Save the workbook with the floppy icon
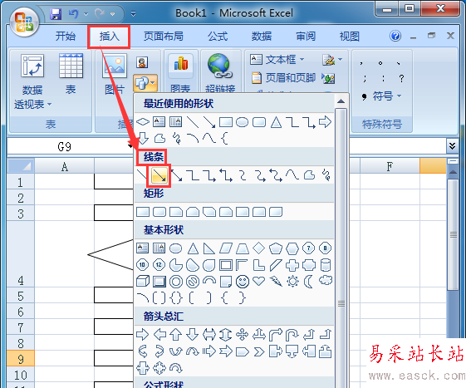466x388 pixels. pos(56,13)
